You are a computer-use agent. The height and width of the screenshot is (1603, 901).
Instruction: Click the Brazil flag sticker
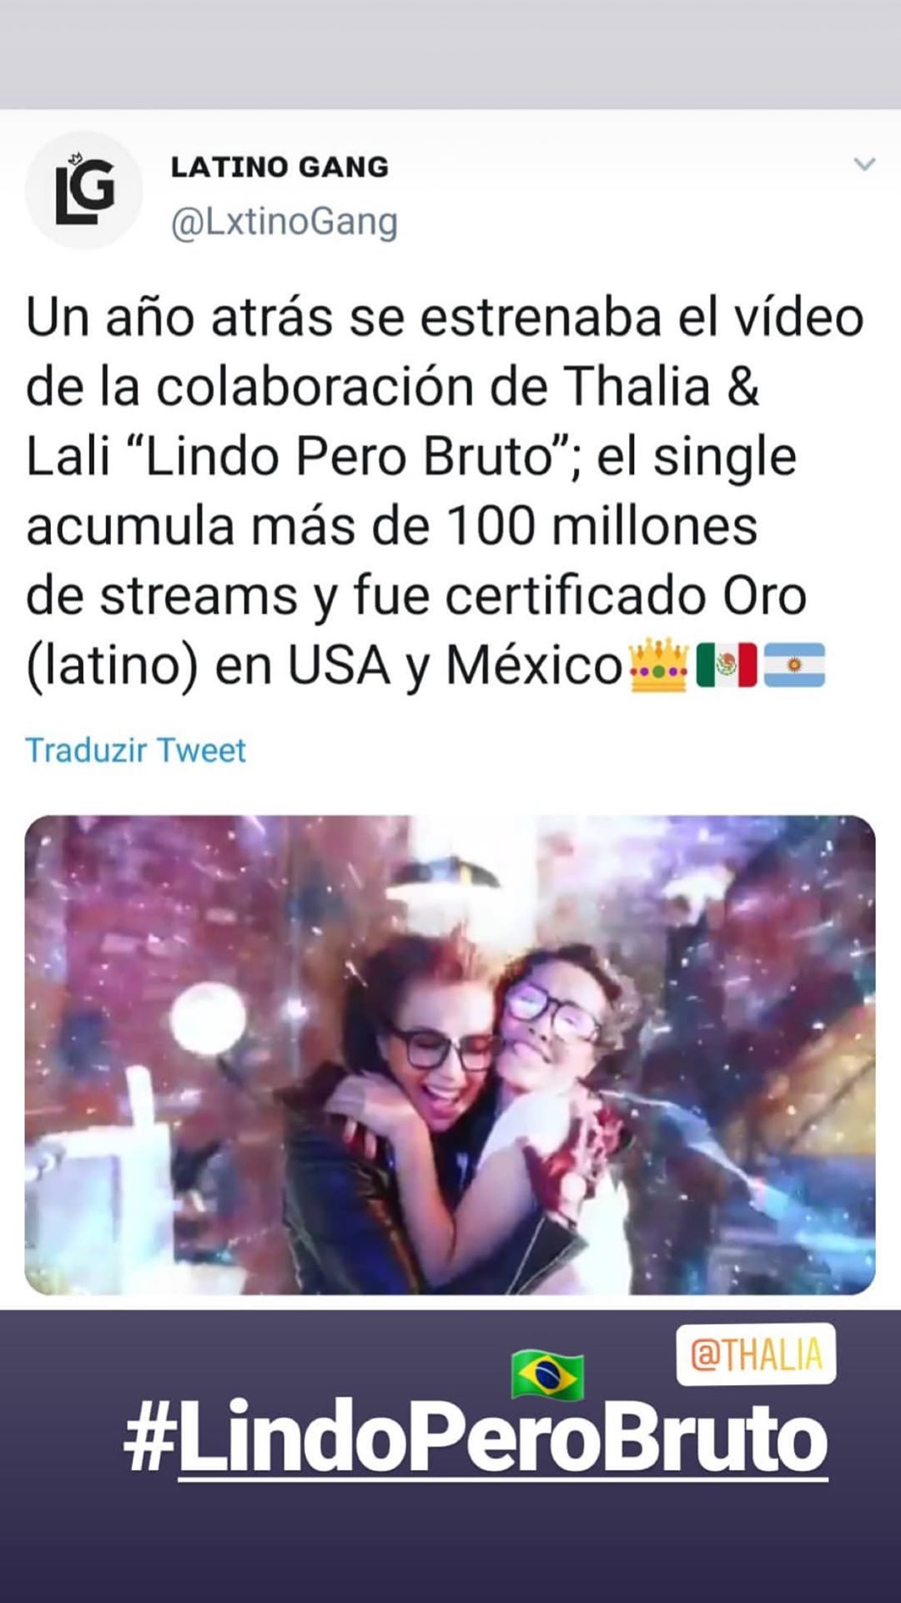(x=547, y=1374)
